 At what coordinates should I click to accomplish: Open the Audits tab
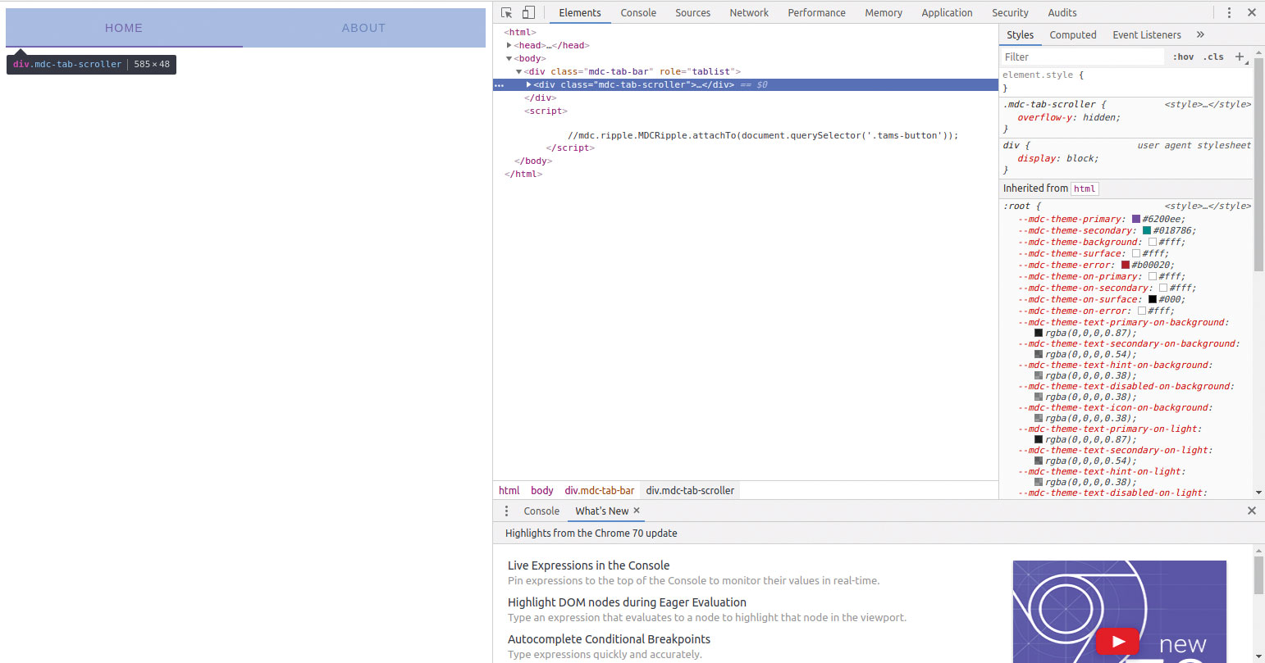tap(1062, 12)
